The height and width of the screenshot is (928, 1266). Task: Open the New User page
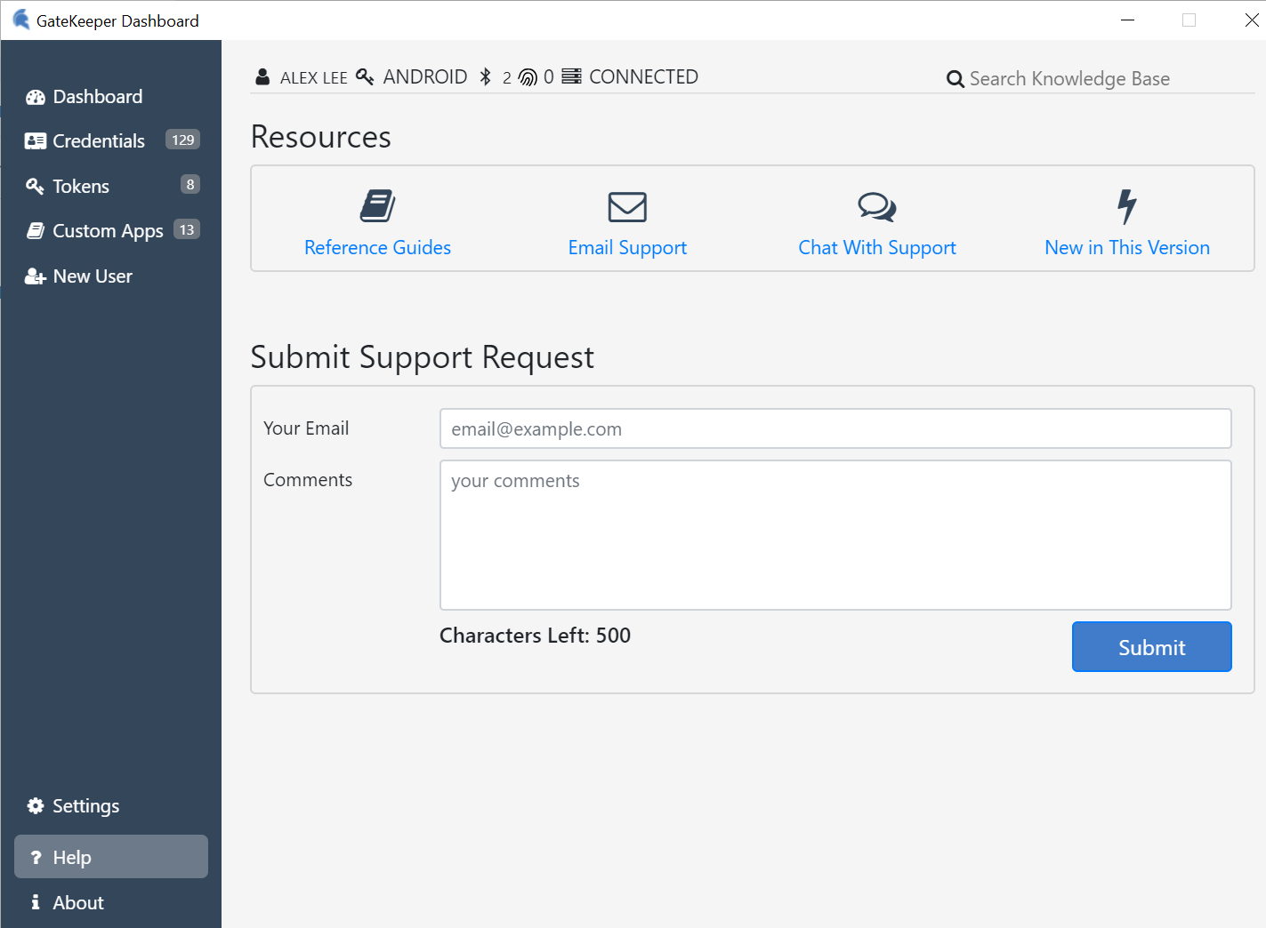(93, 276)
